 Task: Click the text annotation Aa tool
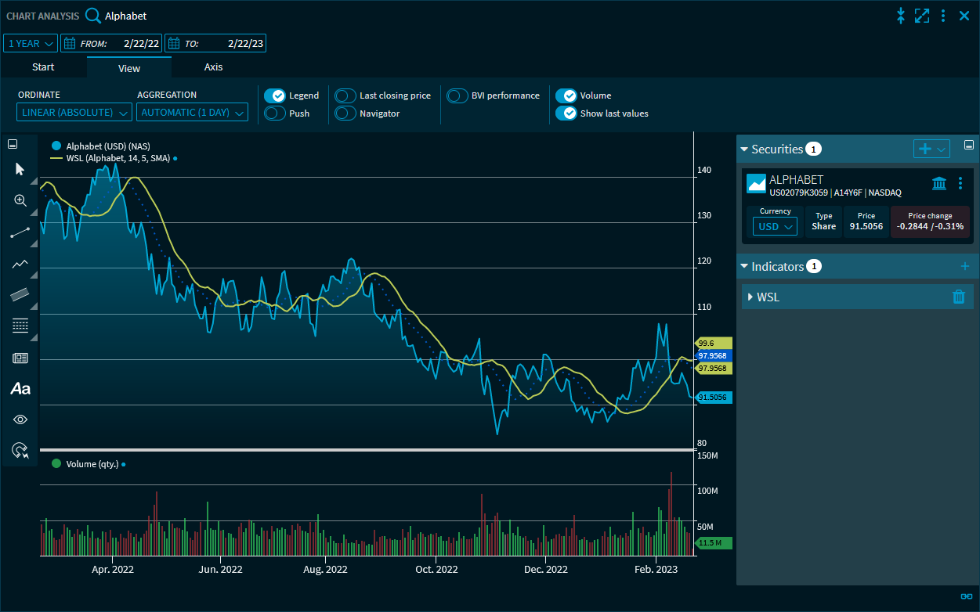pos(20,388)
